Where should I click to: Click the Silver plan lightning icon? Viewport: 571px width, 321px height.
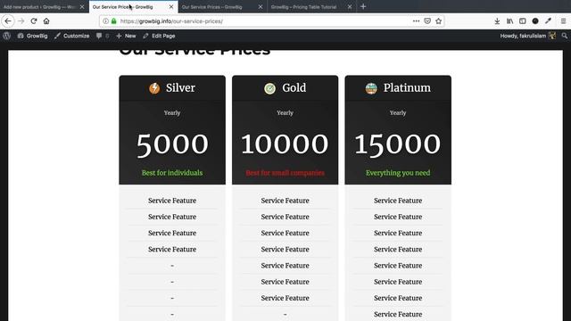[x=154, y=88]
